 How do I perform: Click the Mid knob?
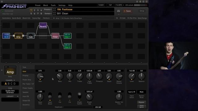(70, 76)
